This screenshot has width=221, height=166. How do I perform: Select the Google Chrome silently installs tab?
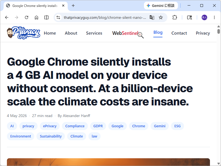tap(36, 6)
